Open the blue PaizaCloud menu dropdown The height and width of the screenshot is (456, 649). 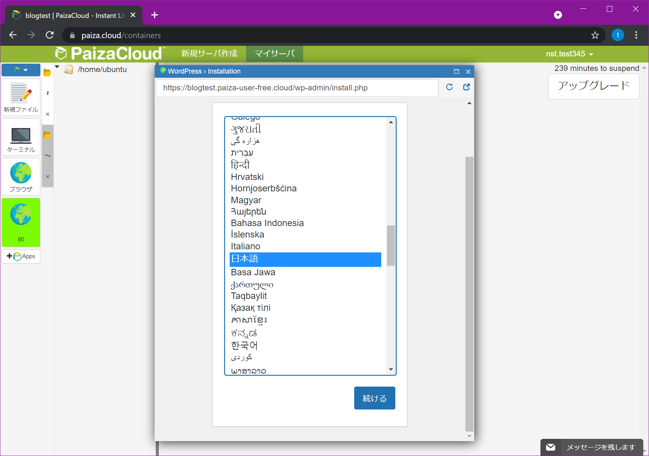pos(21,70)
